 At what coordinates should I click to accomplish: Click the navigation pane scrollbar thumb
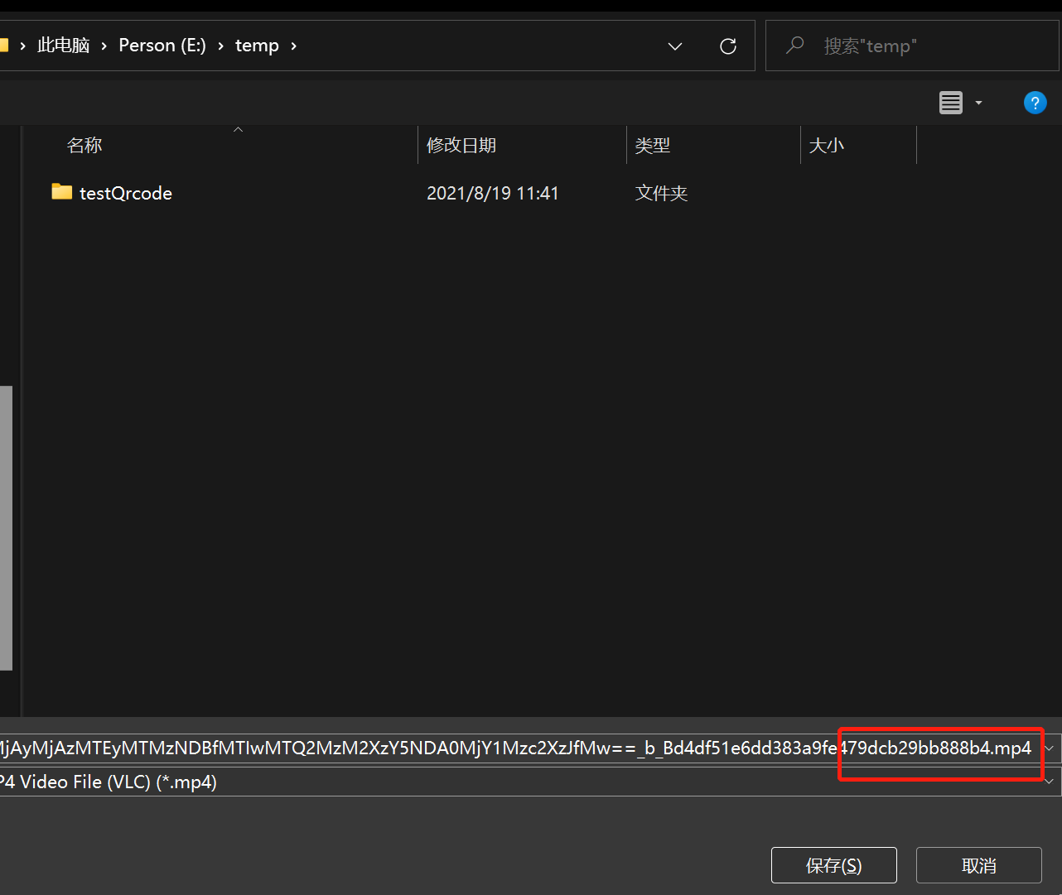point(6,527)
